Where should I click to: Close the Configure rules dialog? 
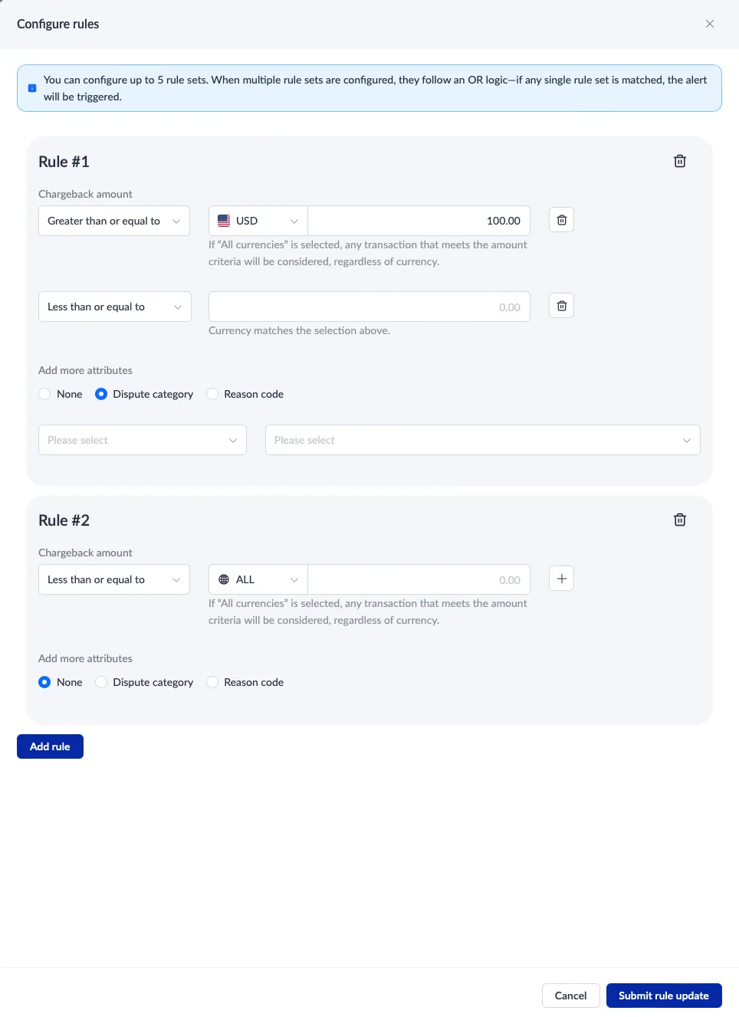[710, 24]
